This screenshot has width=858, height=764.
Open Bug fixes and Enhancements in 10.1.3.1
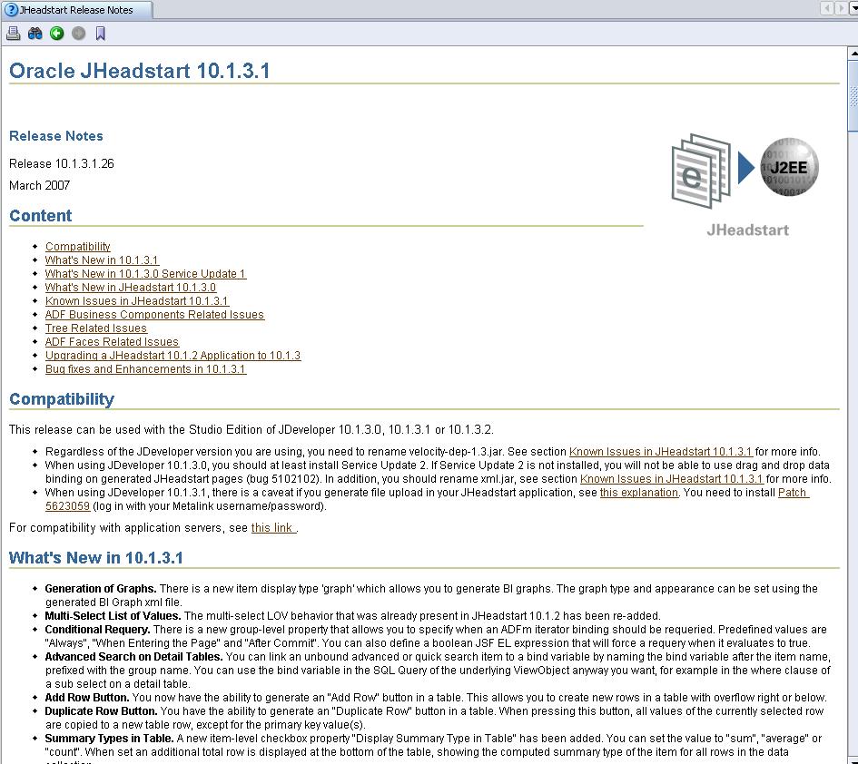click(x=145, y=369)
